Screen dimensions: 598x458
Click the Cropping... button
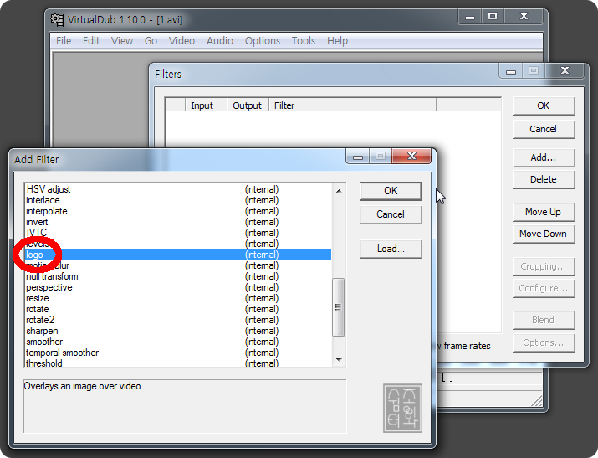(x=544, y=266)
